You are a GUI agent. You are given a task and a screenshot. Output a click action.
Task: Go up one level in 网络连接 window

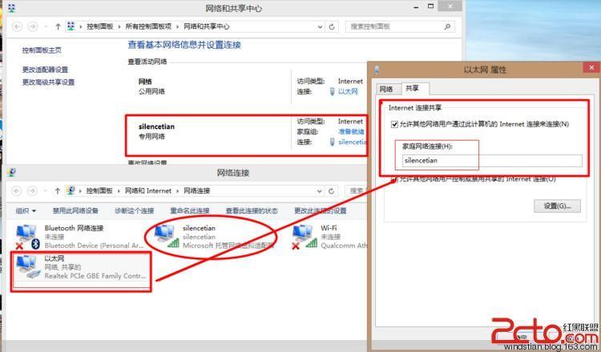[57, 190]
